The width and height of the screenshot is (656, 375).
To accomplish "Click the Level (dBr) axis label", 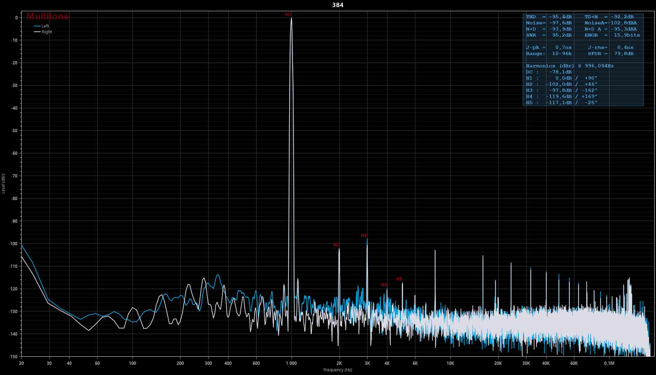I will pyautogui.click(x=3, y=183).
